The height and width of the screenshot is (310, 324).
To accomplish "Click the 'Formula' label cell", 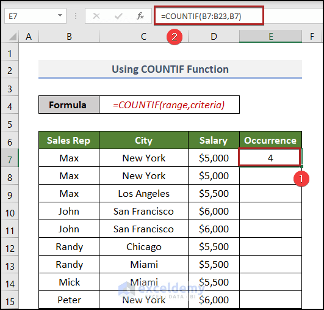I will (x=69, y=105).
